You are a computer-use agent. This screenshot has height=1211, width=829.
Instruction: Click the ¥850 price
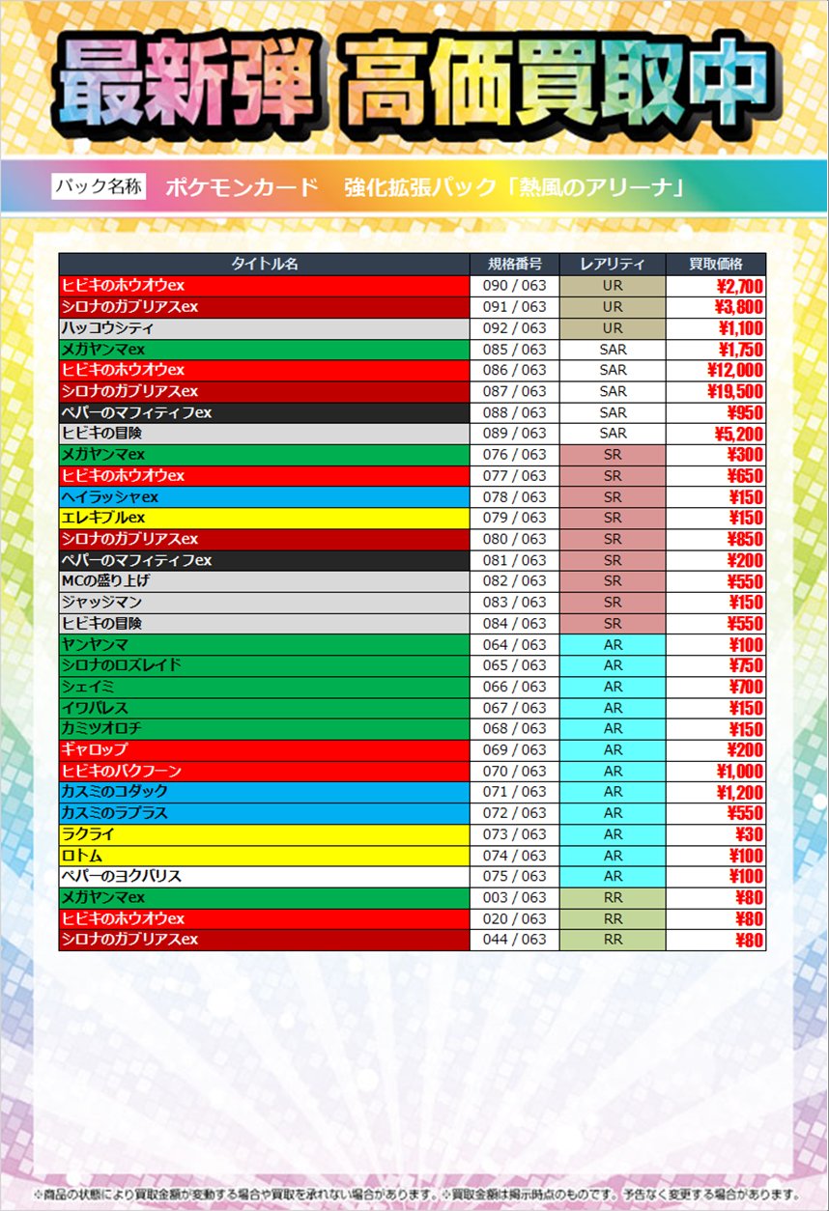pos(746,539)
